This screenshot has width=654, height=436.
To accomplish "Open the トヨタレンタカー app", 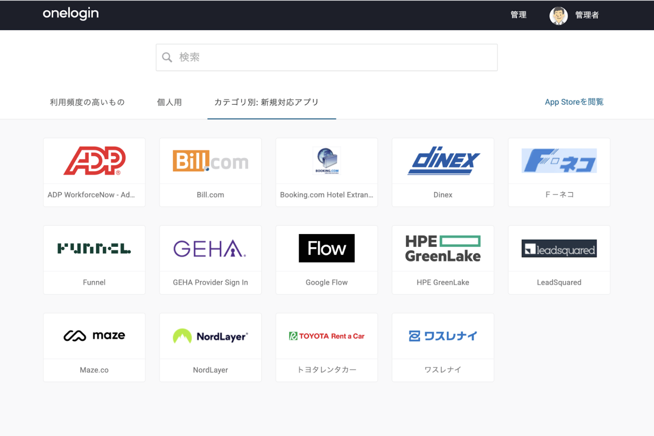I will coord(327,347).
